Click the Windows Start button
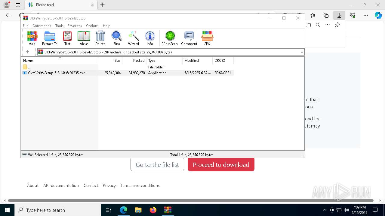Screen dimensions: 385x216 (7, 210)
